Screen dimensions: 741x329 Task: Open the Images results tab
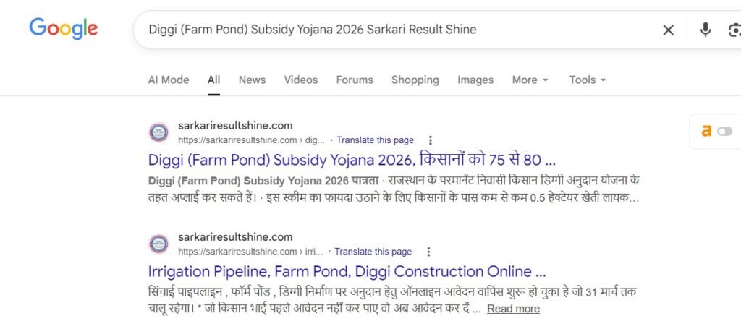475,80
